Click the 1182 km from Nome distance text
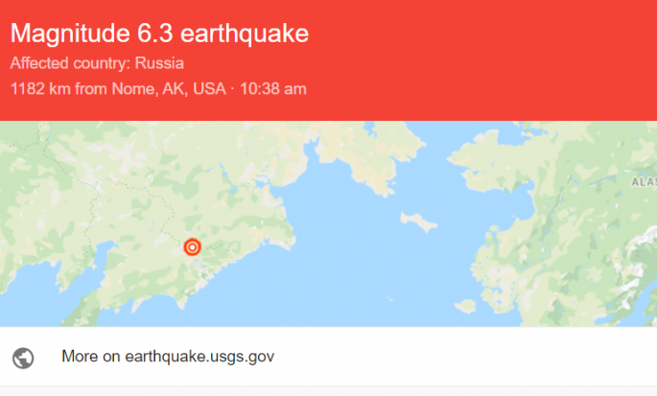The height and width of the screenshot is (396, 657). [117, 89]
